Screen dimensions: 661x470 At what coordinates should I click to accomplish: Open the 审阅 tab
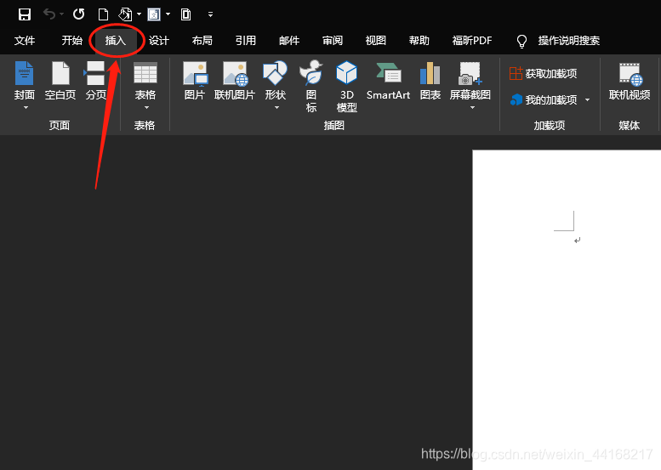point(333,41)
